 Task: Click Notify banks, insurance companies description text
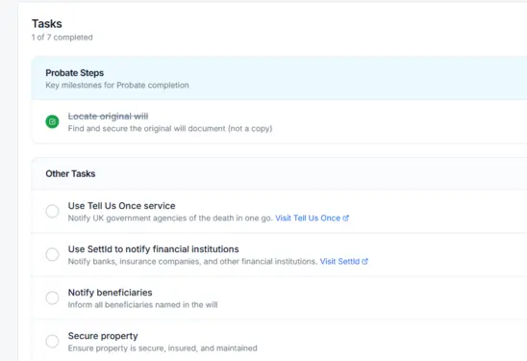click(x=192, y=262)
